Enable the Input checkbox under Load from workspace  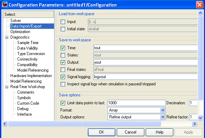pos(63,22)
